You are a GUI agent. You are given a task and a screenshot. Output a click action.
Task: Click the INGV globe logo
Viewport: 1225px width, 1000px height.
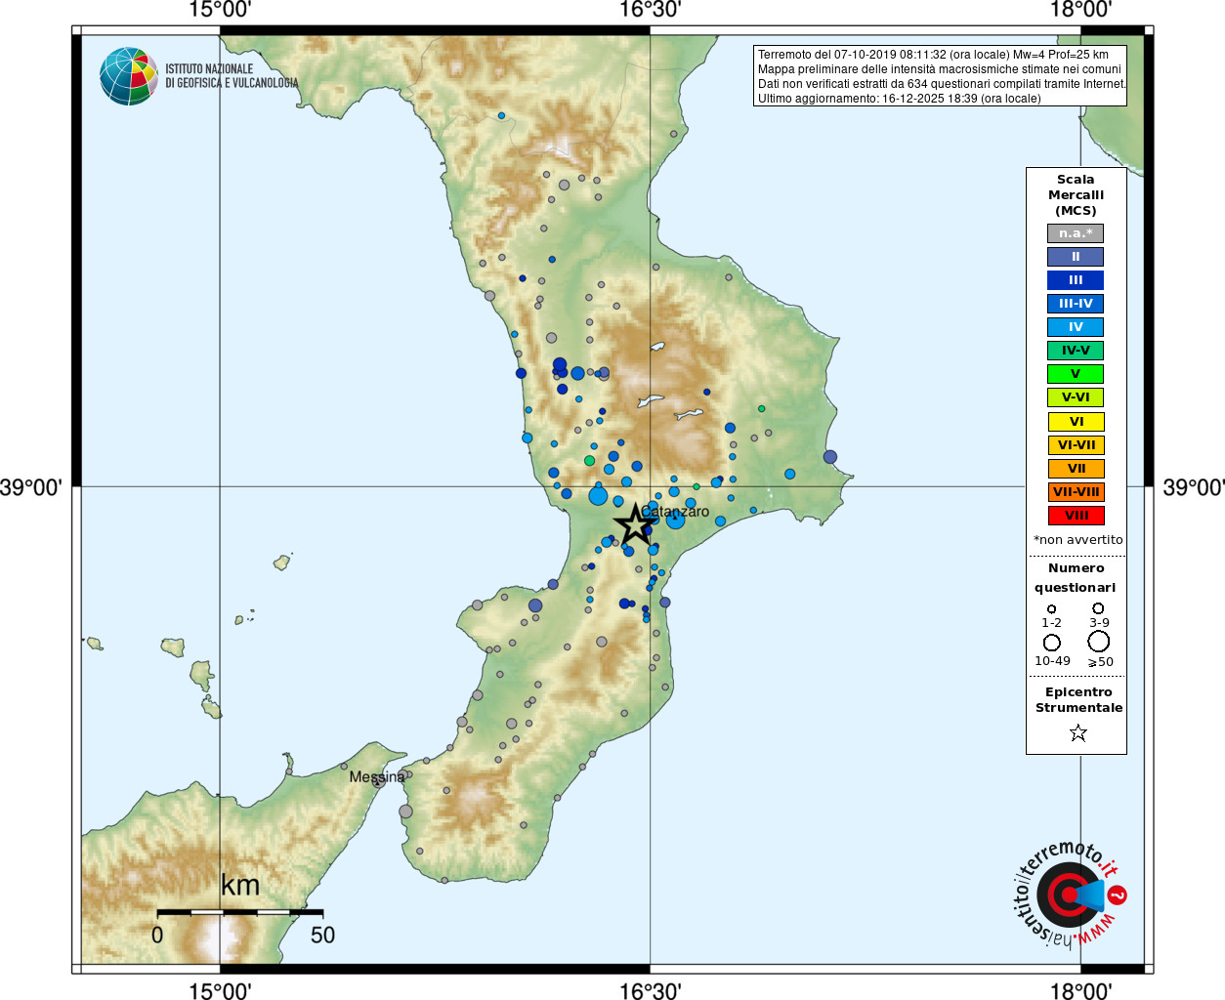129,76
